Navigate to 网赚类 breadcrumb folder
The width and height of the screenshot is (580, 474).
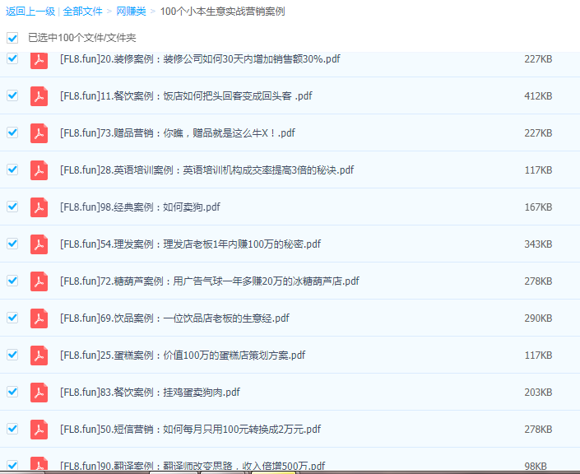pyautogui.click(x=130, y=12)
